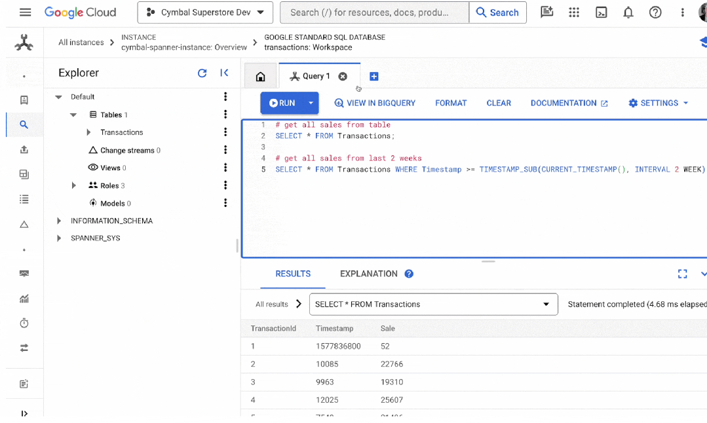Screen dimensions: 707x423
Task: Add a new query tab
Action: coord(373,77)
